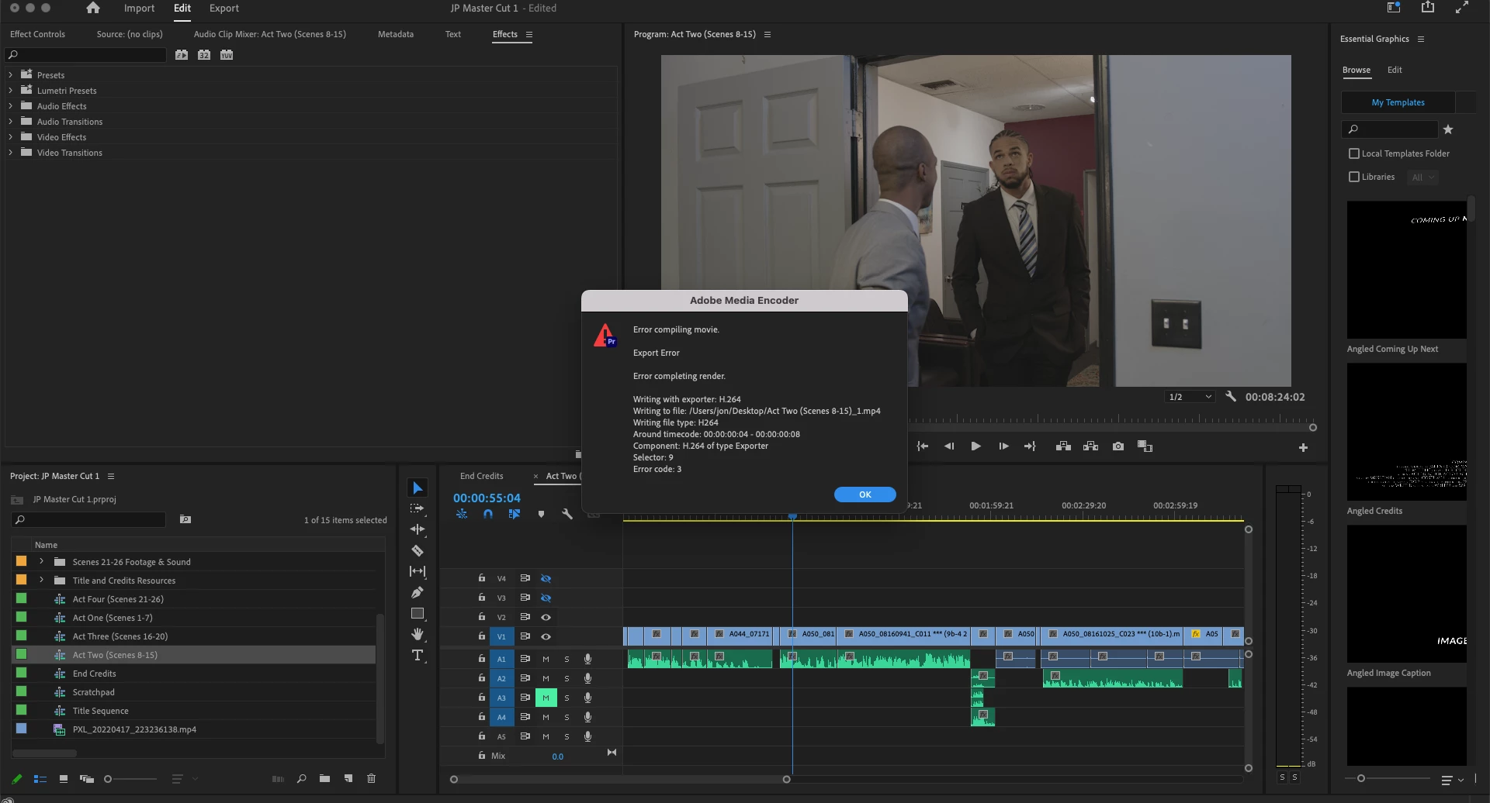Toggle timeline Snap magnet icon
Screen dimensions: 1490x803
[488, 514]
